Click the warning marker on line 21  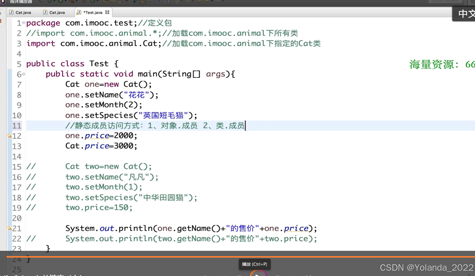[10, 228]
